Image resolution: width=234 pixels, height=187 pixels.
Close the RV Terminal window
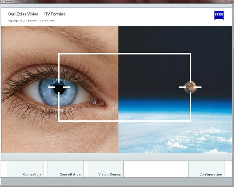pos(232,1)
